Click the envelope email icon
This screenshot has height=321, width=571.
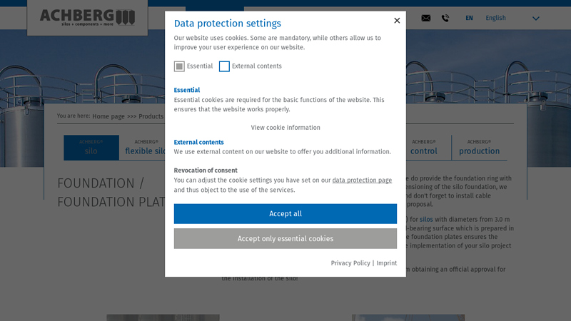(426, 19)
